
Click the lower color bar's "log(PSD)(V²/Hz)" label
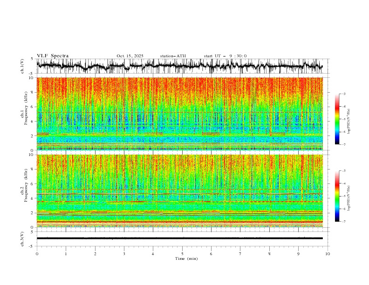click(348, 198)
